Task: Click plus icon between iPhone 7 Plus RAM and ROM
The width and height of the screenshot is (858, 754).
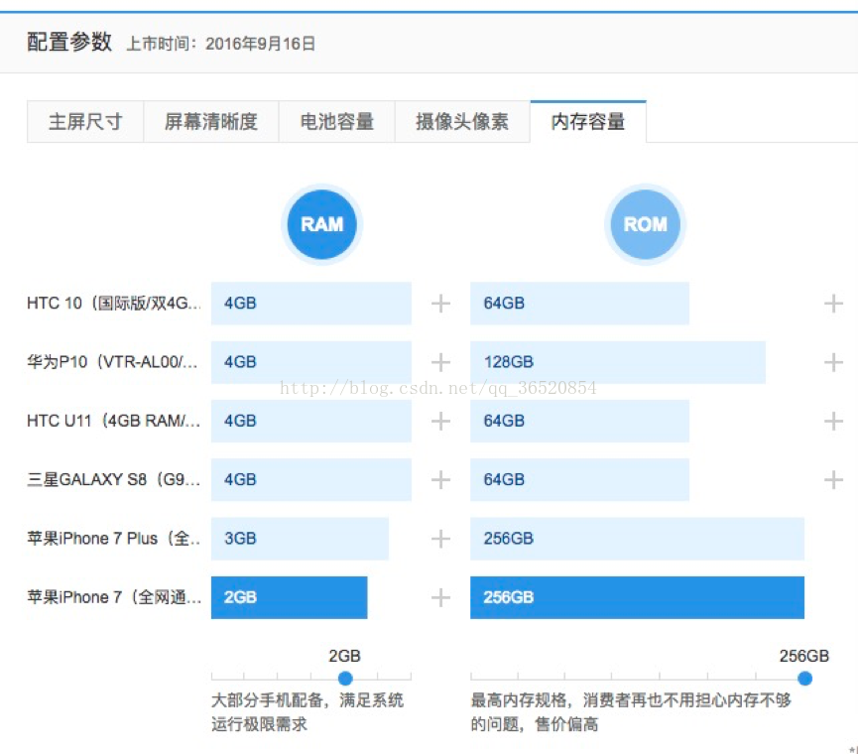Action: 440,539
